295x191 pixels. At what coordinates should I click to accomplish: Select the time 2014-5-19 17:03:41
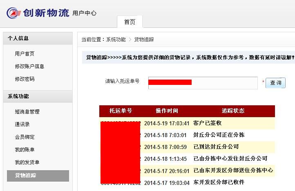coord(167,123)
